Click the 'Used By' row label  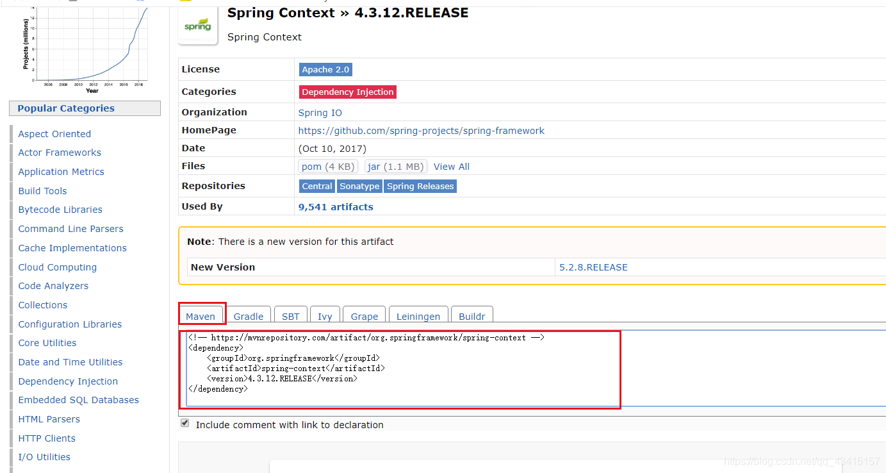click(202, 206)
